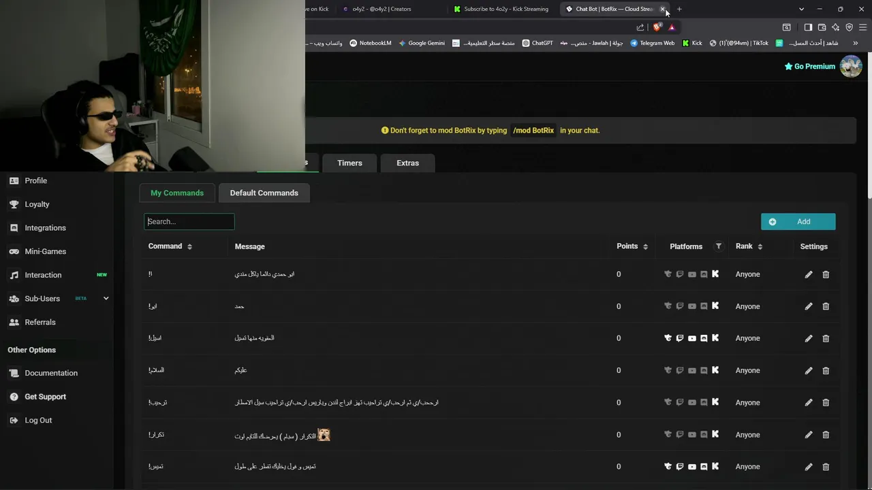872x490 pixels.
Task: Click the trash icon on the !تميس row
Action: 826,467
